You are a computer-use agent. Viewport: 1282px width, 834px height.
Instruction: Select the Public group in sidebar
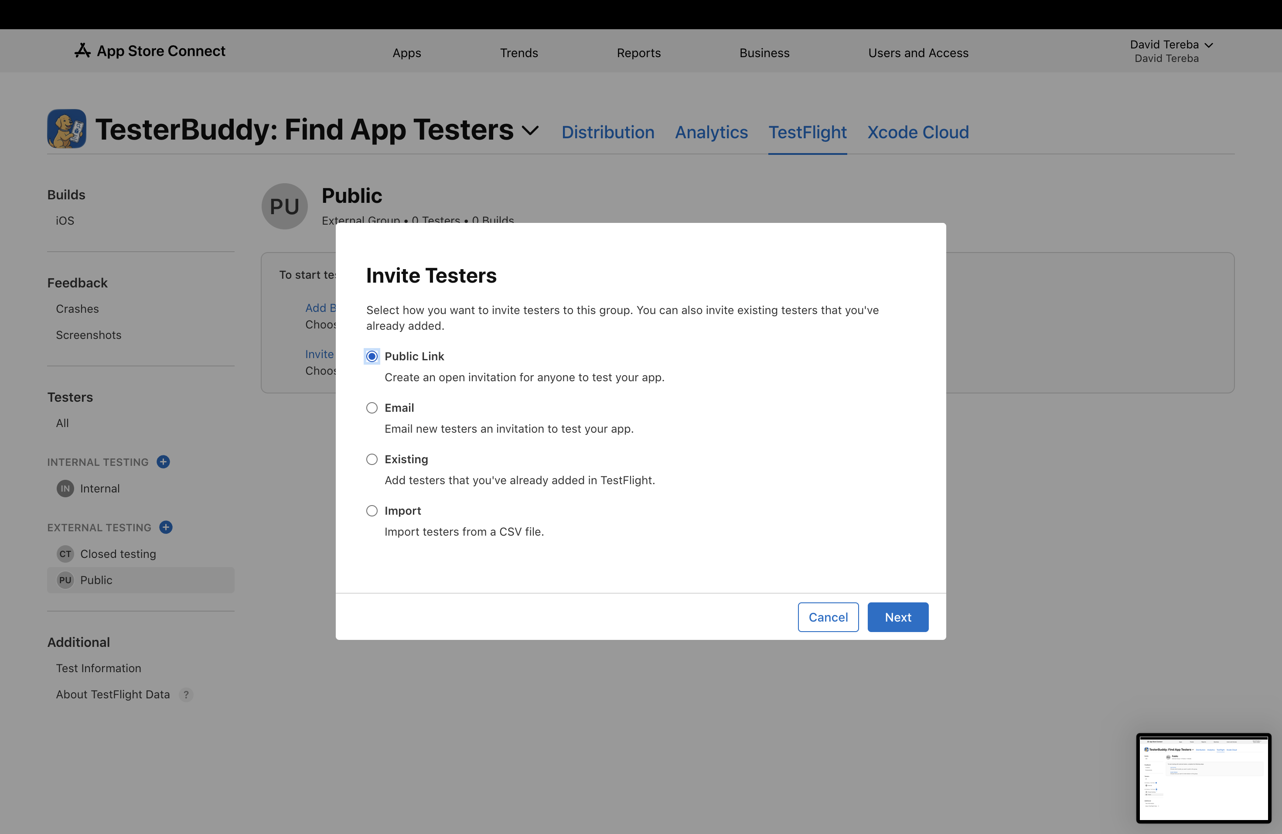(140, 580)
